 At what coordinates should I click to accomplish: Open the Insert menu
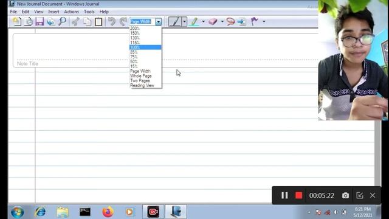click(x=53, y=12)
